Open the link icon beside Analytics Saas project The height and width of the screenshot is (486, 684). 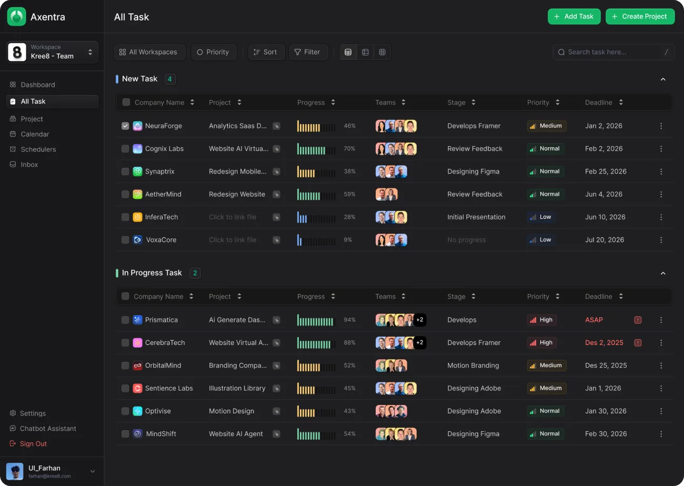(277, 126)
